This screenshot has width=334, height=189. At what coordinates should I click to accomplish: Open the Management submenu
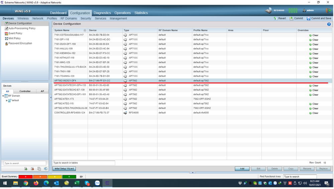pos(118,18)
